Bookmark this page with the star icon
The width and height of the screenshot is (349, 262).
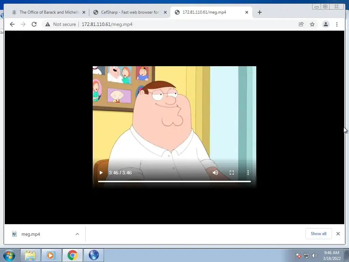(x=312, y=24)
